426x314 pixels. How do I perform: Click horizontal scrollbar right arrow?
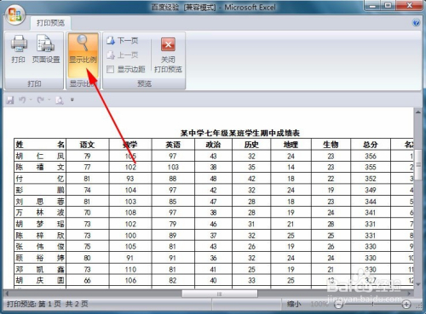tap(409, 294)
